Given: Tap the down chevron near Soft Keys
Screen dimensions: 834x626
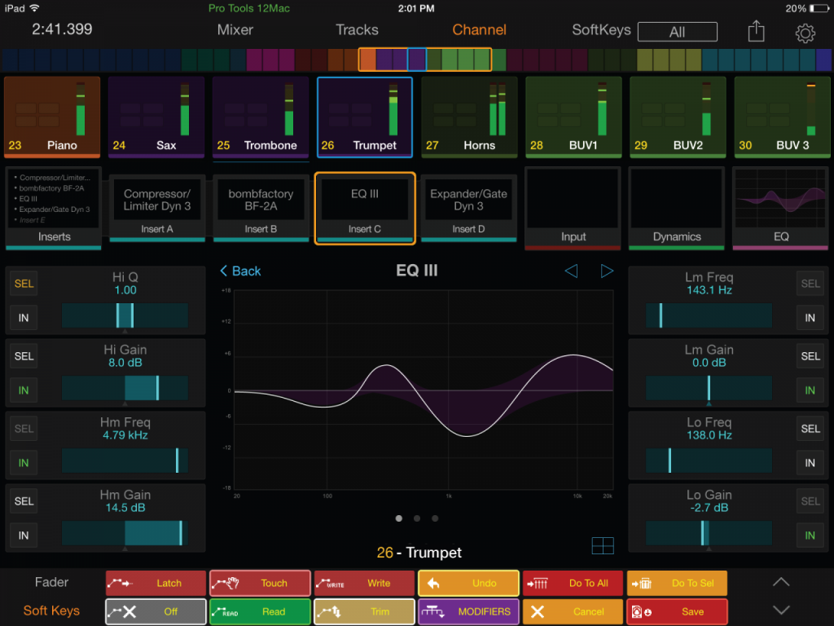Looking at the screenshot, I should [x=780, y=609].
